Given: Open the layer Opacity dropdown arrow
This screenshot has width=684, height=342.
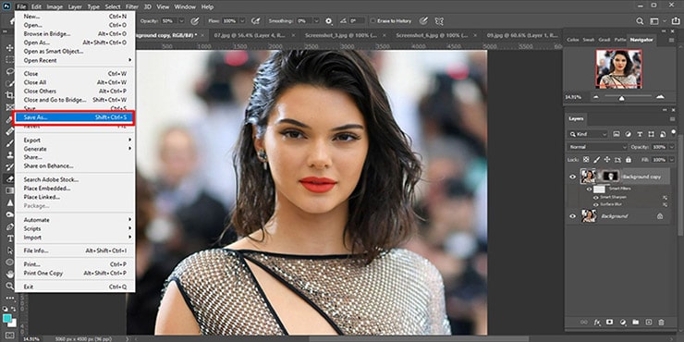Looking at the screenshot, I should [x=672, y=147].
